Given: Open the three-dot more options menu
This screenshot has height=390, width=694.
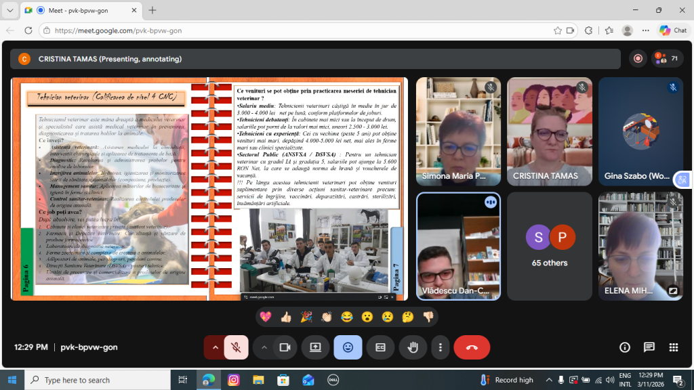Looking at the screenshot, I should click(x=441, y=347).
